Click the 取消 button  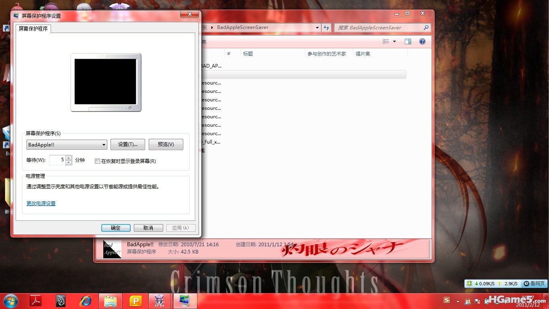point(148,228)
